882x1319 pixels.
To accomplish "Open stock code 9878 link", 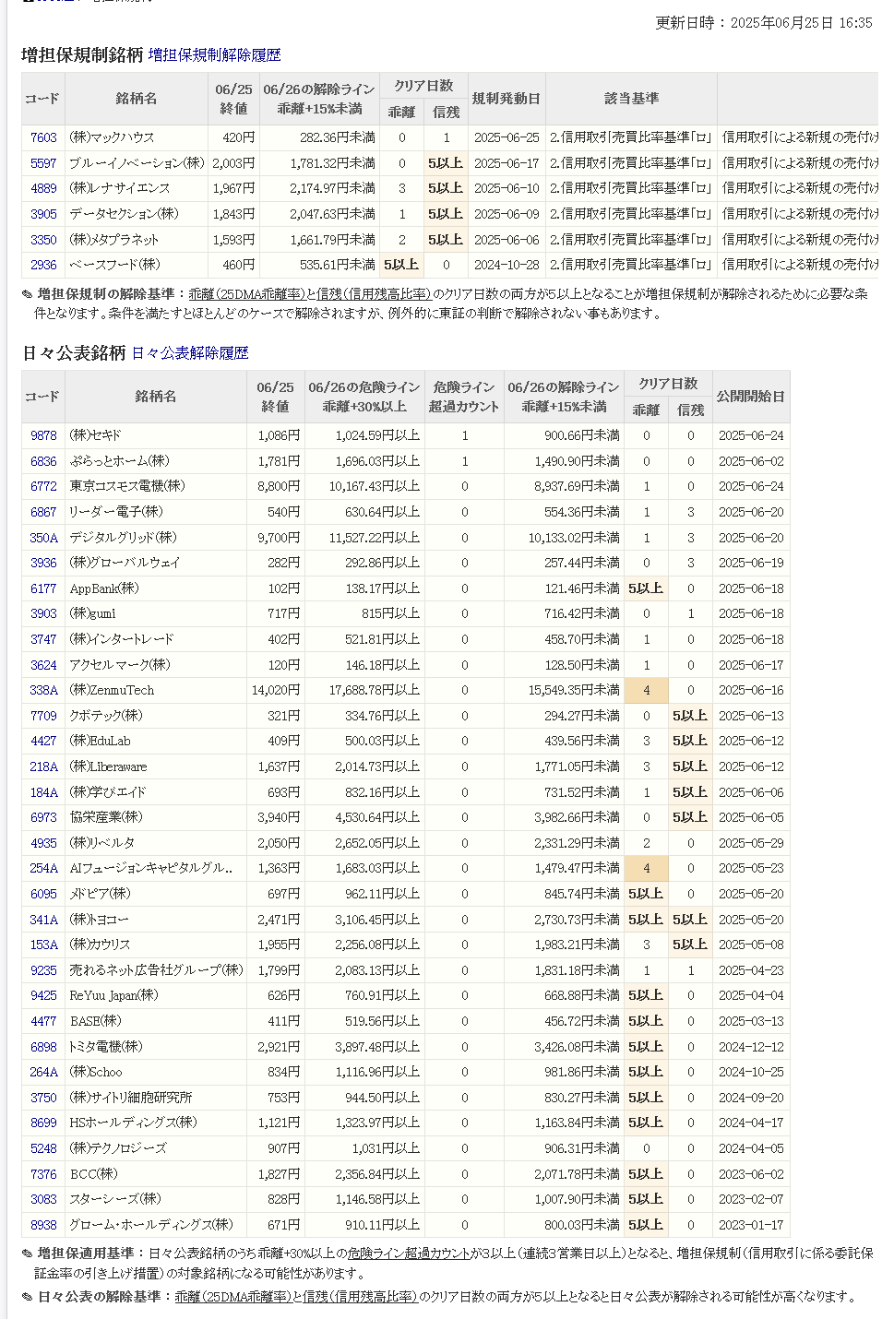I will [43, 435].
